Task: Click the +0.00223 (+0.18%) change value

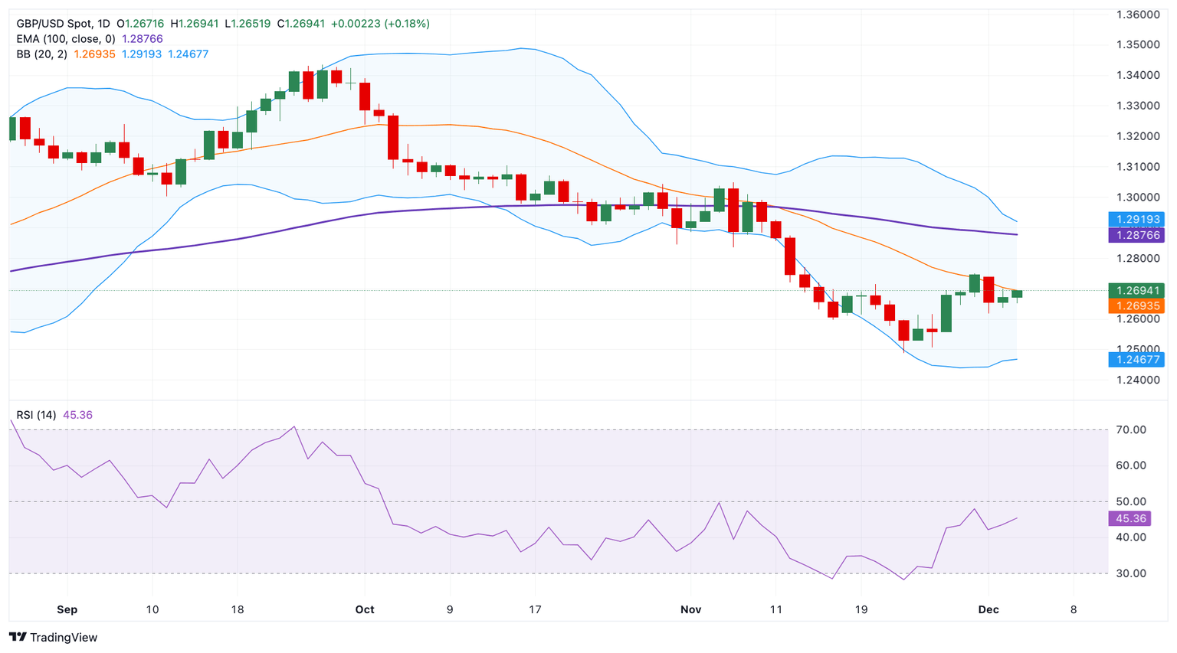Action: [x=380, y=24]
